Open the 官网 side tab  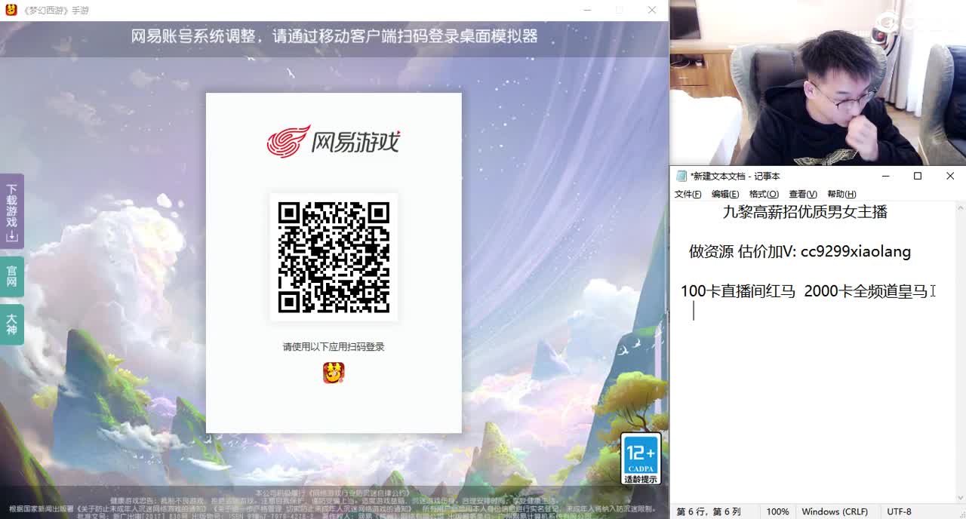11,276
